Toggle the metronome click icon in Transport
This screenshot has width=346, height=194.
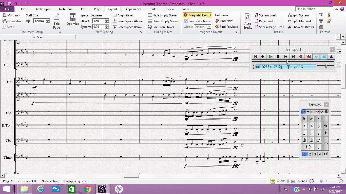pyautogui.click(x=331, y=57)
